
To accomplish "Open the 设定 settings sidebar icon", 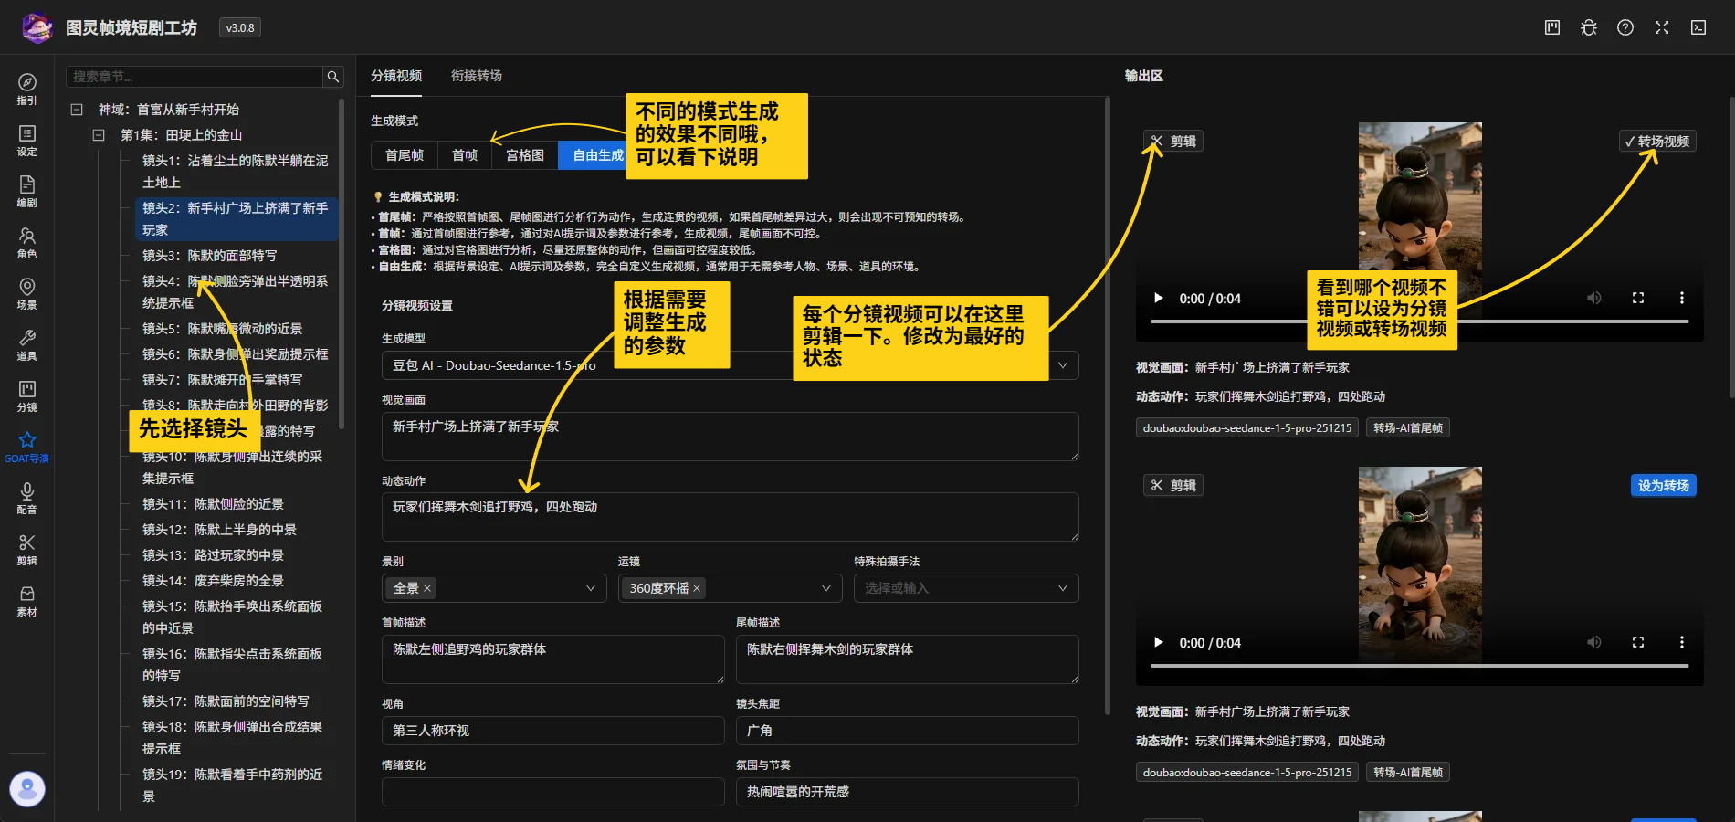I will pyautogui.click(x=27, y=140).
